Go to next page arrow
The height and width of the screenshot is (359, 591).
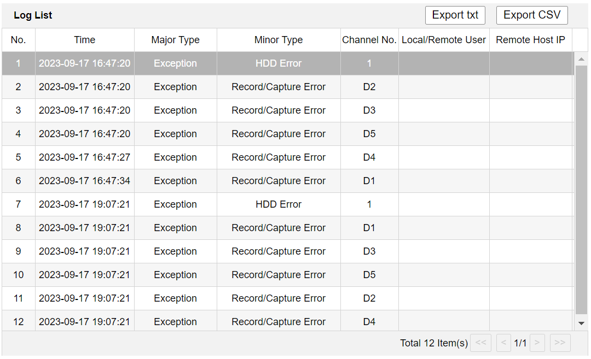[x=537, y=343]
